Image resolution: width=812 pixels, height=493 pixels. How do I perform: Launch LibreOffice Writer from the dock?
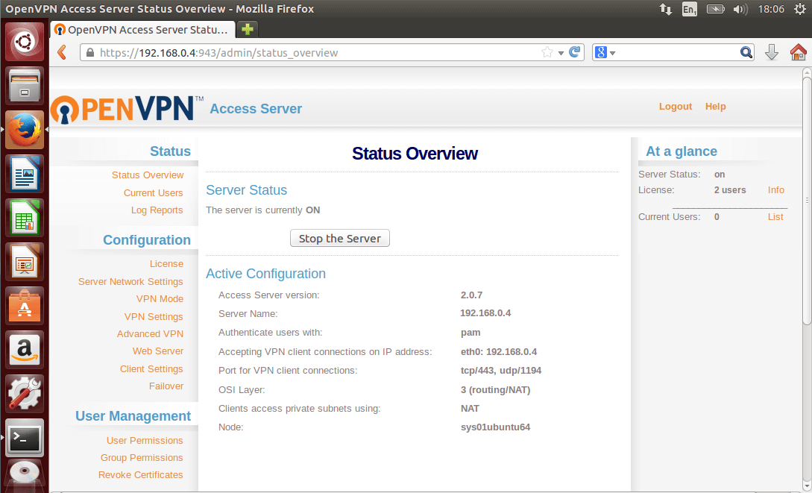pyautogui.click(x=25, y=174)
